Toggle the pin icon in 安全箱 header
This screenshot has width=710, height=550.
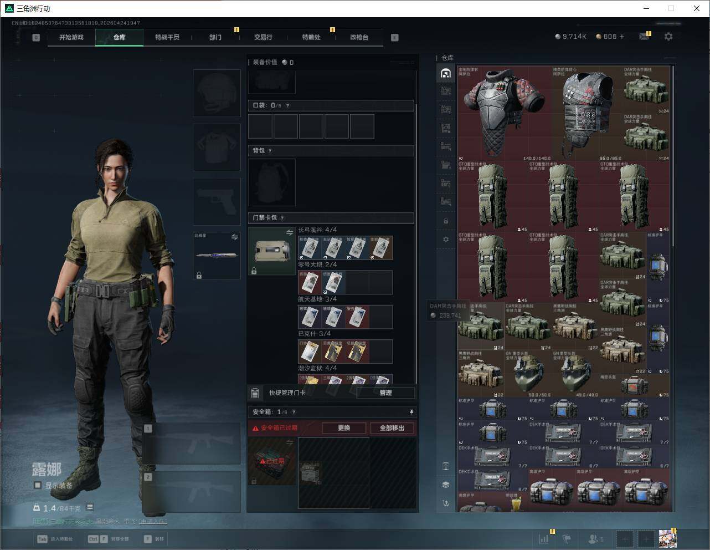pyautogui.click(x=411, y=412)
